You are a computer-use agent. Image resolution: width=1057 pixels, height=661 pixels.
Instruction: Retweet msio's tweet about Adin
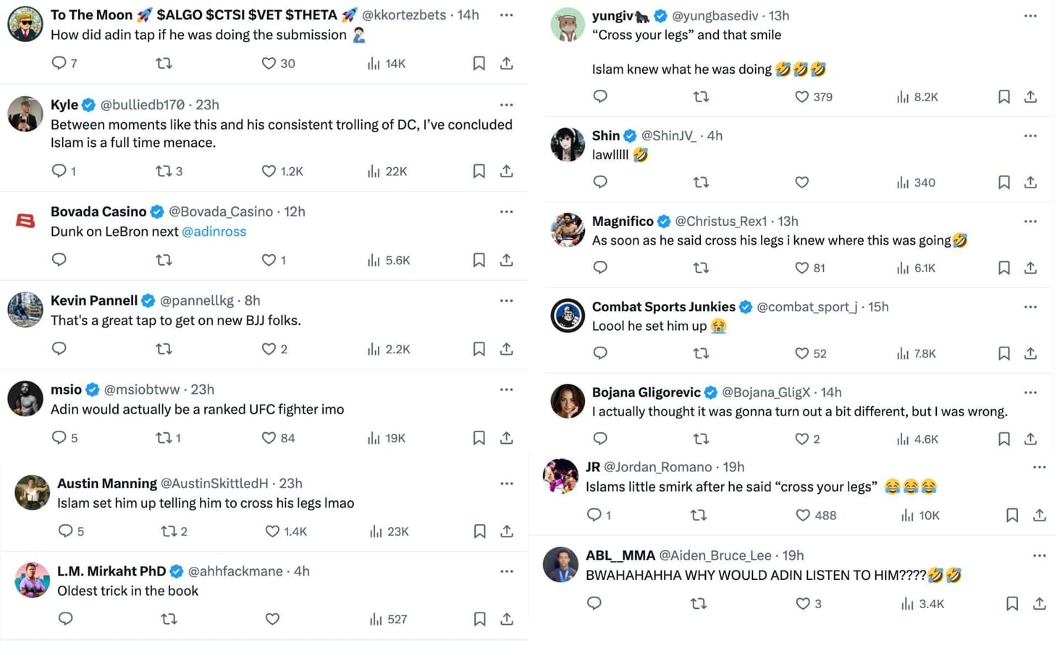pos(164,437)
